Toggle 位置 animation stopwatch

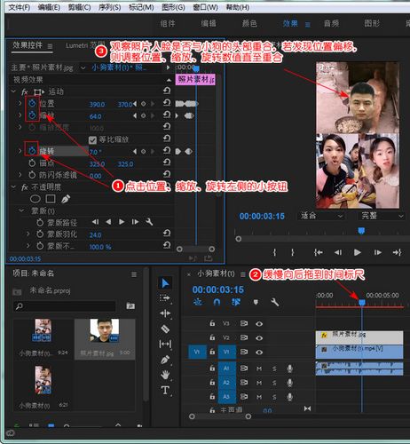tap(32, 104)
